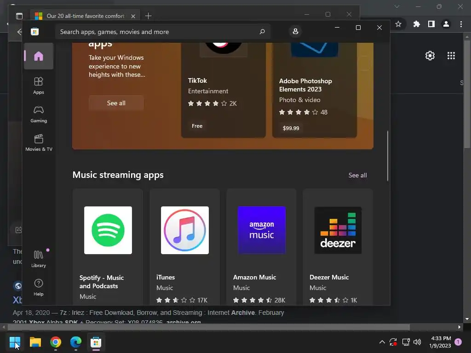
Task: Open Help in Store sidebar
Action: coord(39,287)
